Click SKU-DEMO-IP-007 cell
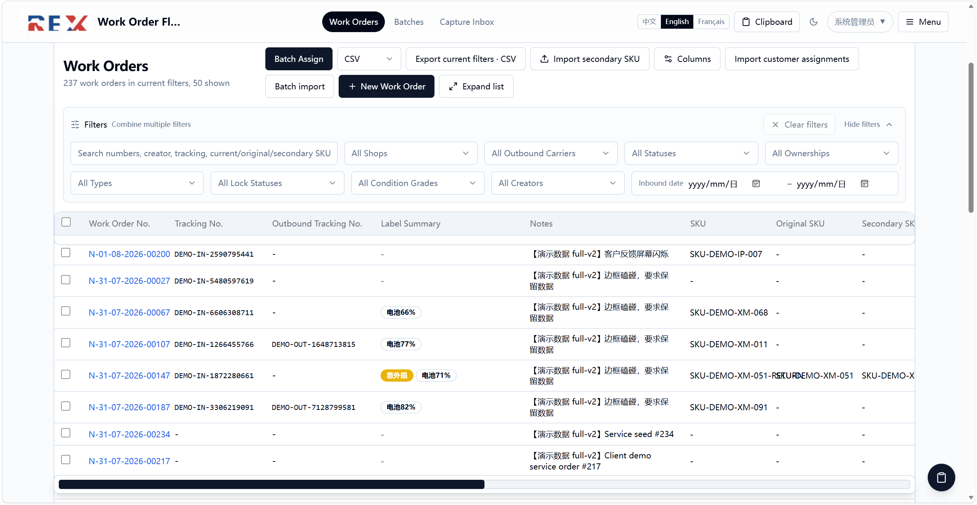The height and width of the screenshot is (505, 977). (726, 254)
